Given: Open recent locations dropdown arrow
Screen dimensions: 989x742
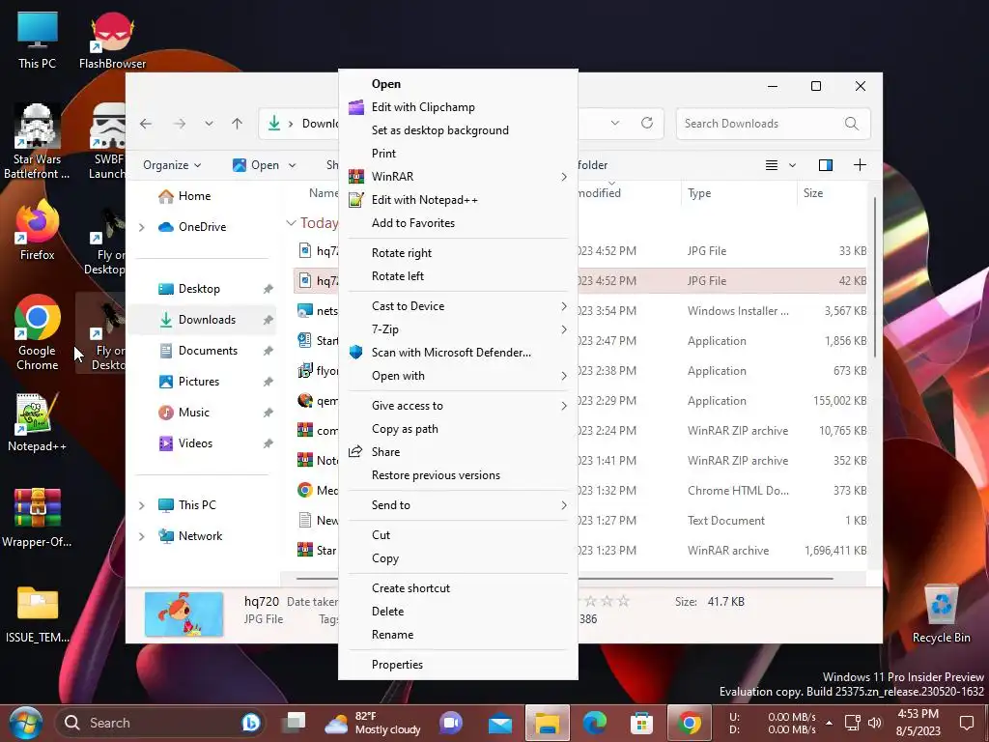Looking at the screenshot, I should click(209, 124).
